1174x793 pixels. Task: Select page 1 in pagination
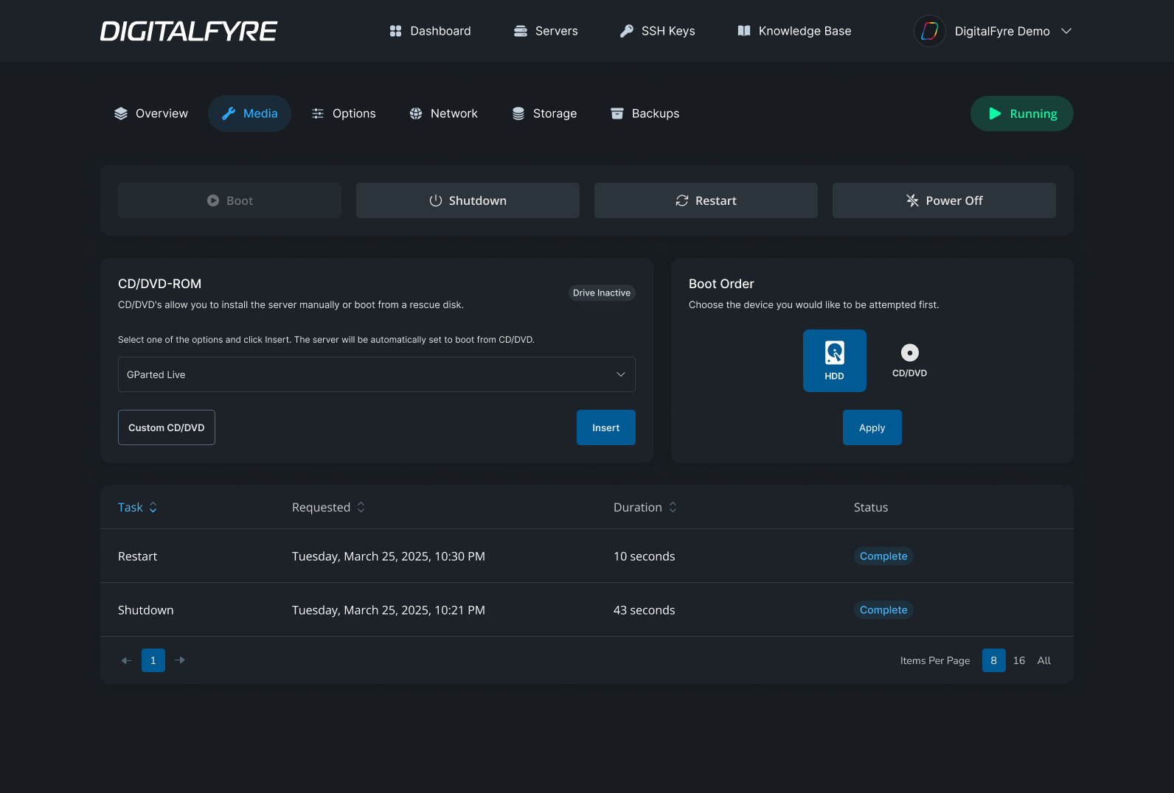pyautogui.click(x=153, y=660)
